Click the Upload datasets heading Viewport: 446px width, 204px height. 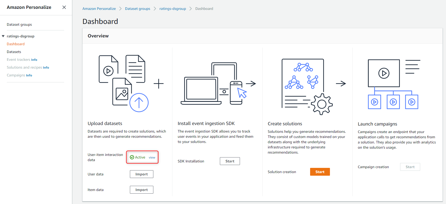coord(105,123)
